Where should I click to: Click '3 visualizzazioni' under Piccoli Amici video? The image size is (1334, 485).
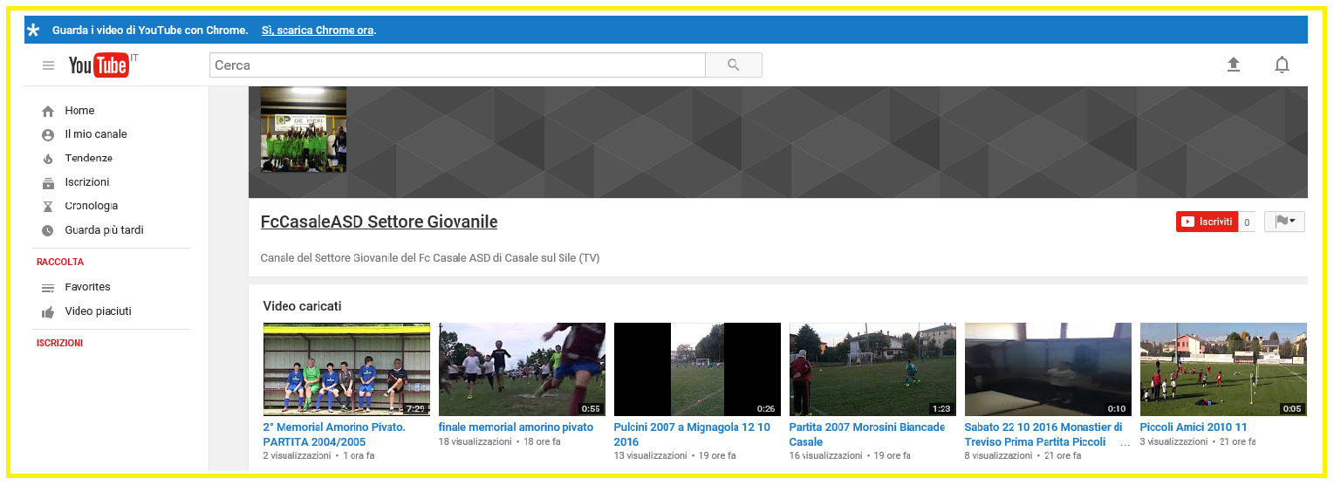1173,442
